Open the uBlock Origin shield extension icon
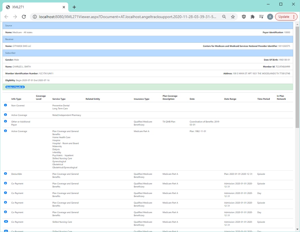 (243, 17)
